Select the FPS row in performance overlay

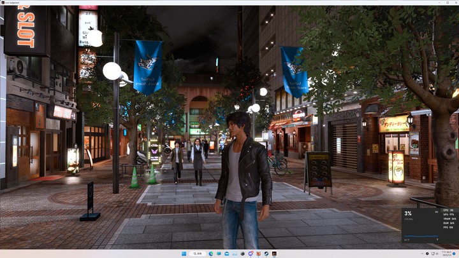pyautogui.click(x=449, y=227)
